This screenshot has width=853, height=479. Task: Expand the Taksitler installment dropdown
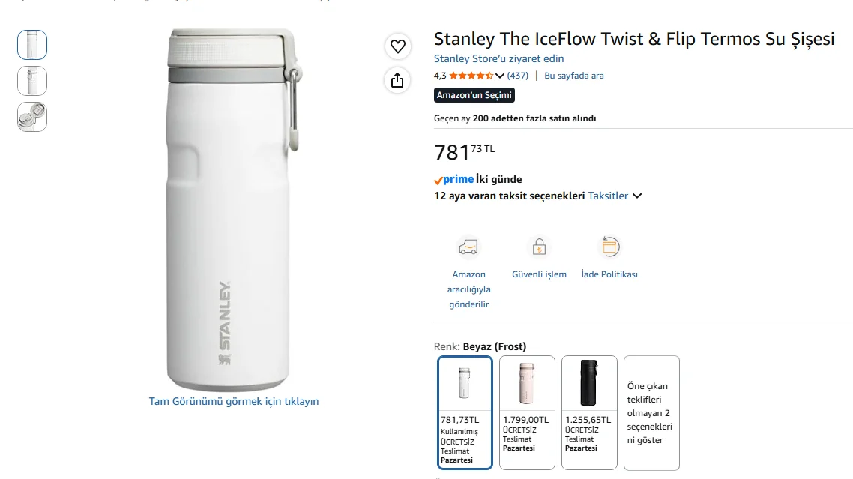tap(615, 196)
